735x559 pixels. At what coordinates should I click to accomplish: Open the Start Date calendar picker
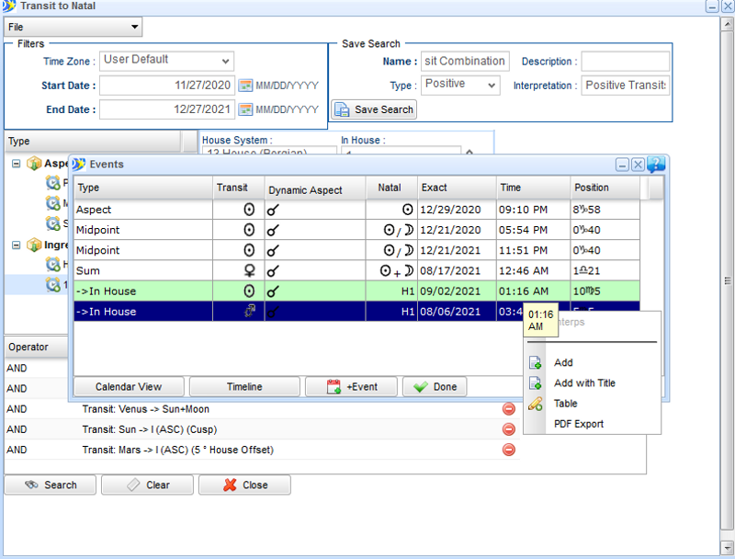[245, 86]
